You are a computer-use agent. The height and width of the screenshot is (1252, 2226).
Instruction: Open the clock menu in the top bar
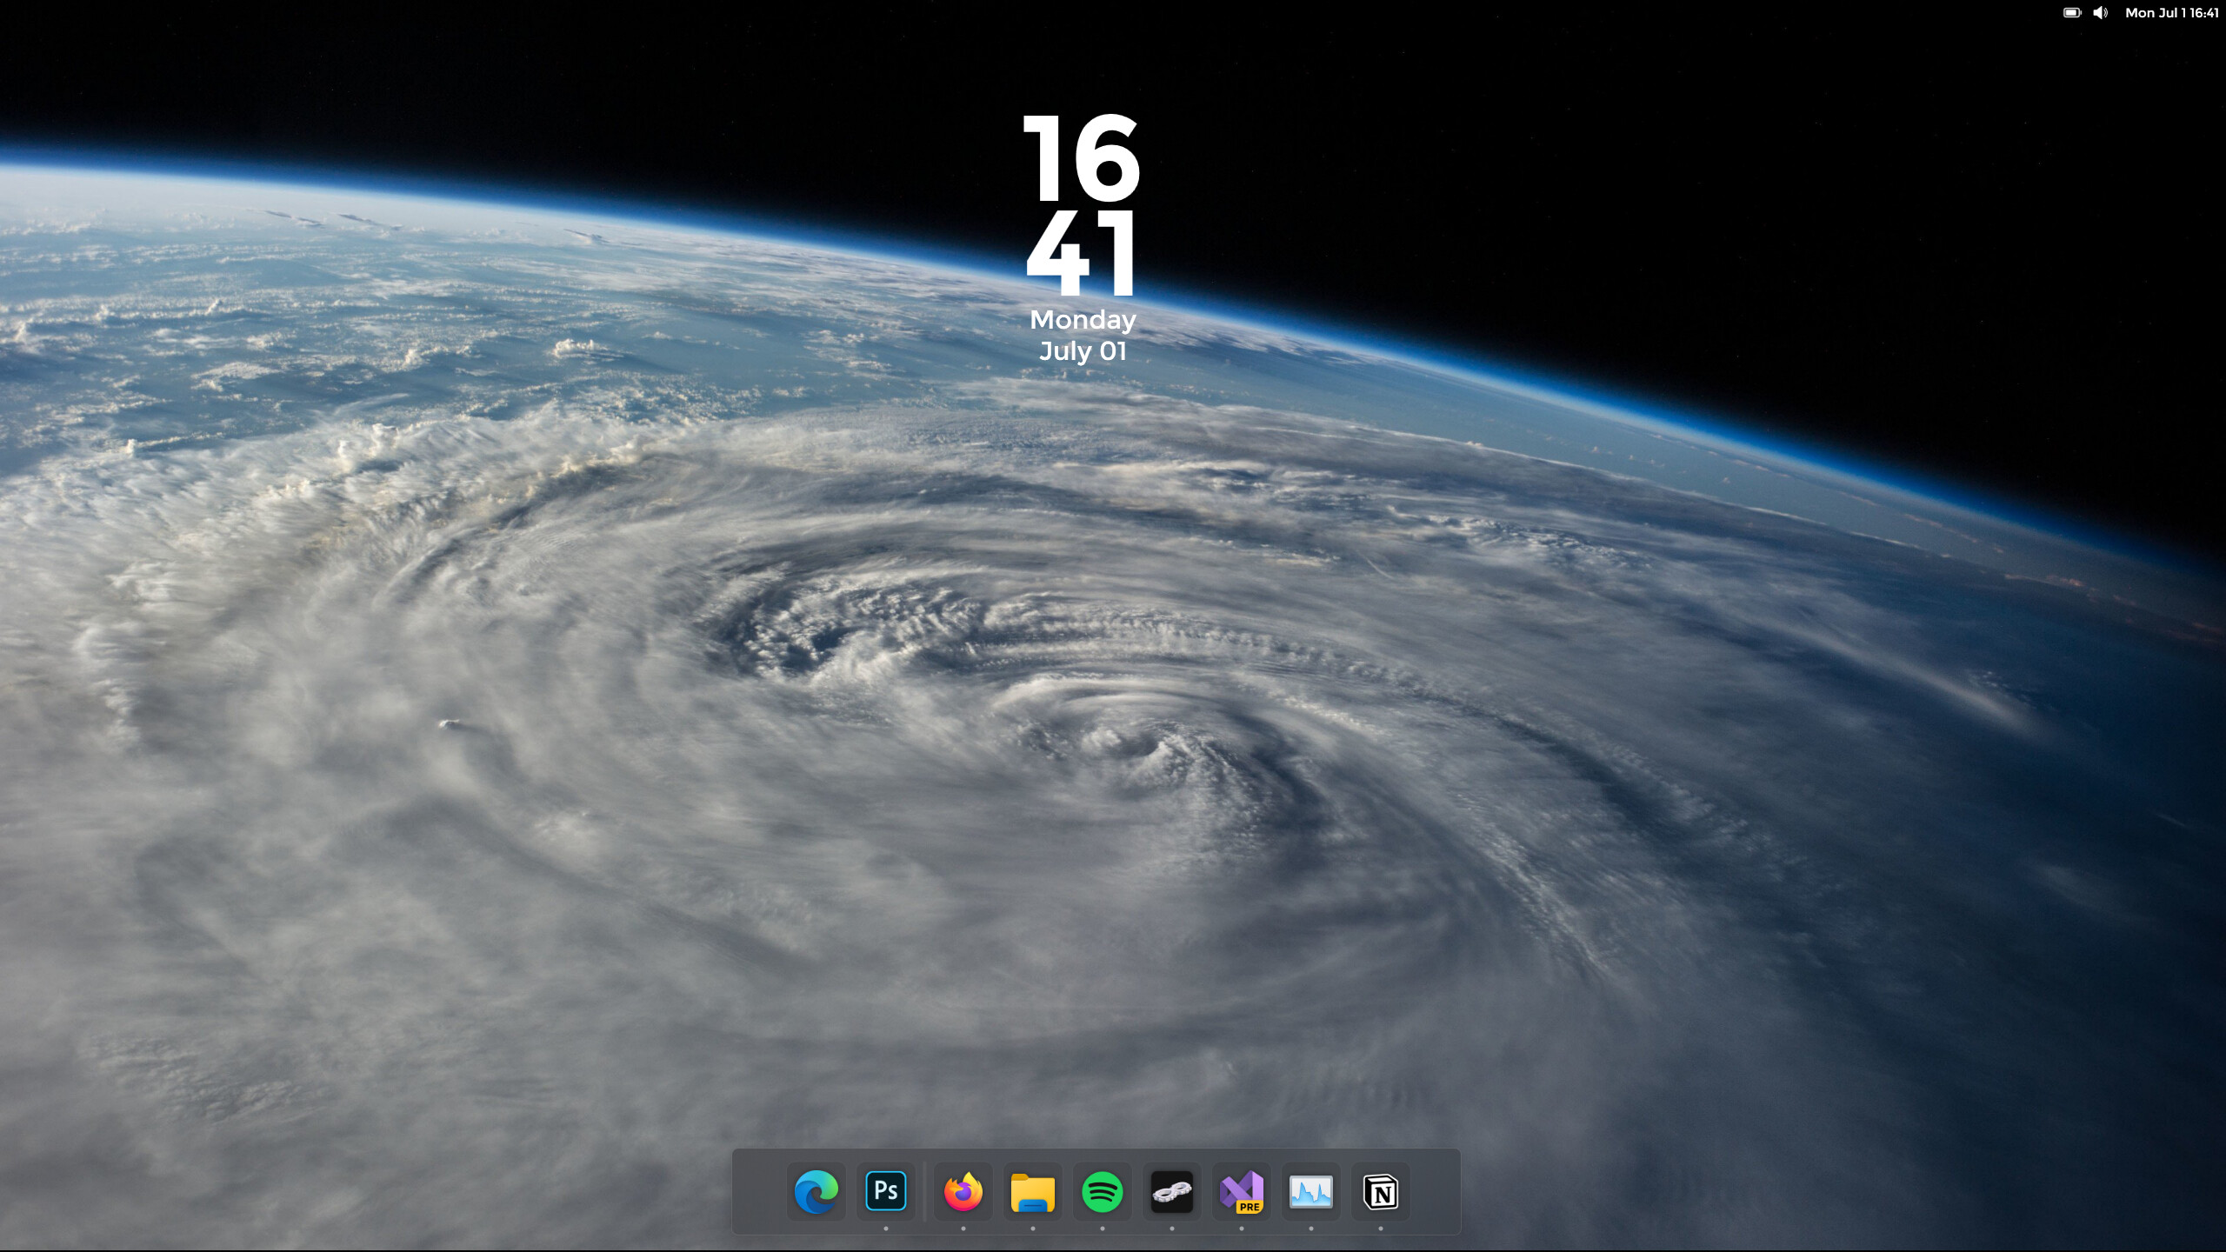coord(2171,12)
